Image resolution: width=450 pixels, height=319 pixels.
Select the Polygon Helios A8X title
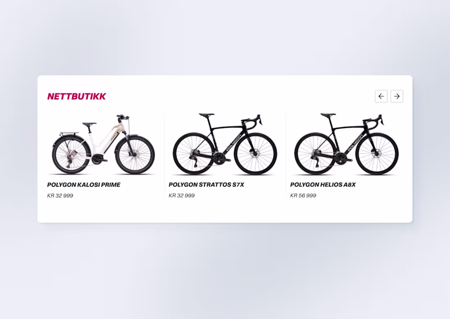tap(323, 185)
